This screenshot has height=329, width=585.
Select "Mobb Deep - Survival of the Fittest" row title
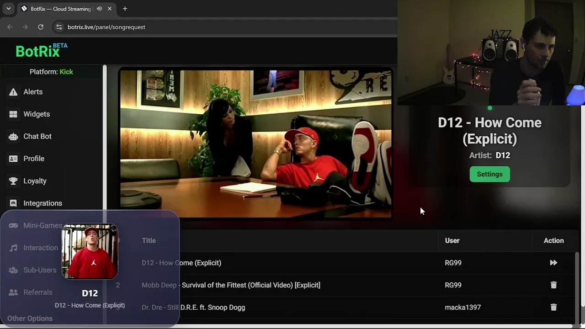(231, 285)
